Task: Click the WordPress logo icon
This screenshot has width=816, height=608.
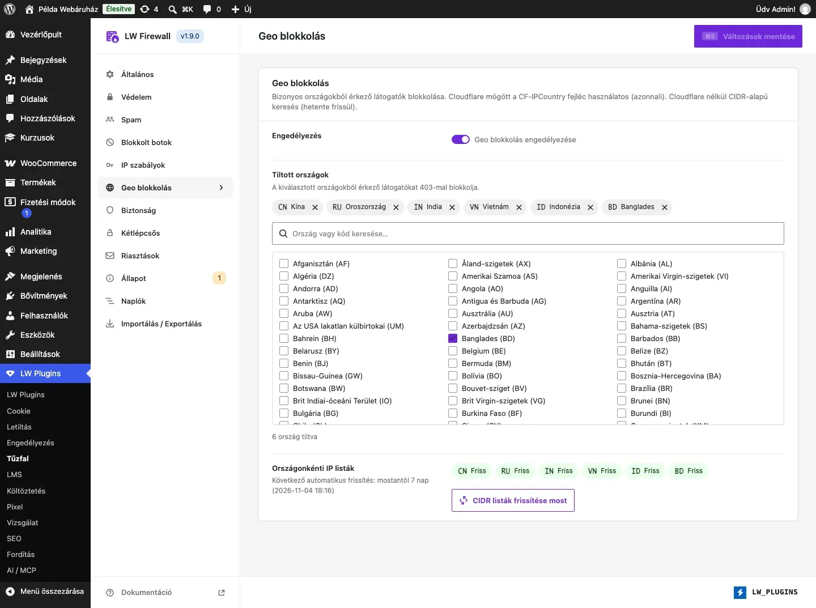Action: coord(10,9)
